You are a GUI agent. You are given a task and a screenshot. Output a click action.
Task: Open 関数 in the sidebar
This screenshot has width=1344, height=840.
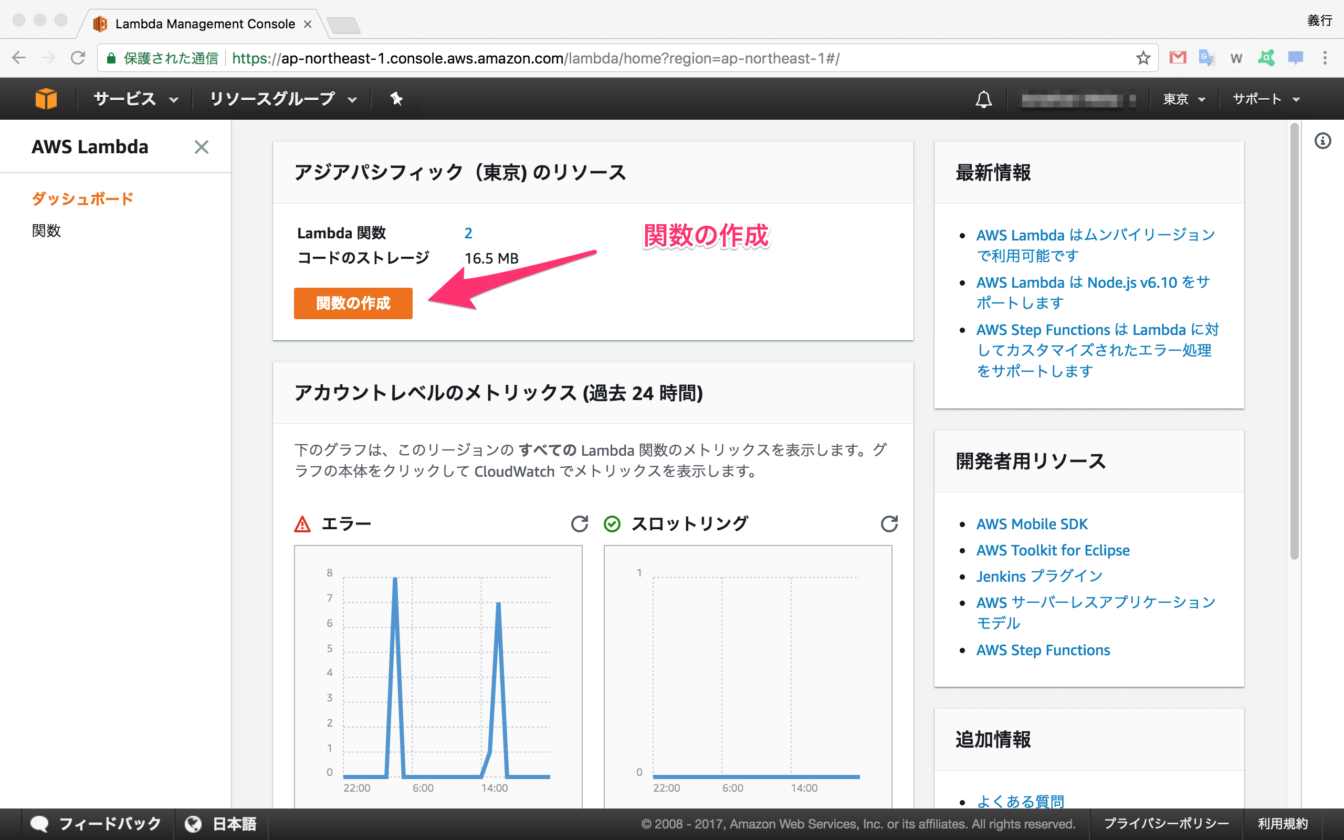point(47,231)
